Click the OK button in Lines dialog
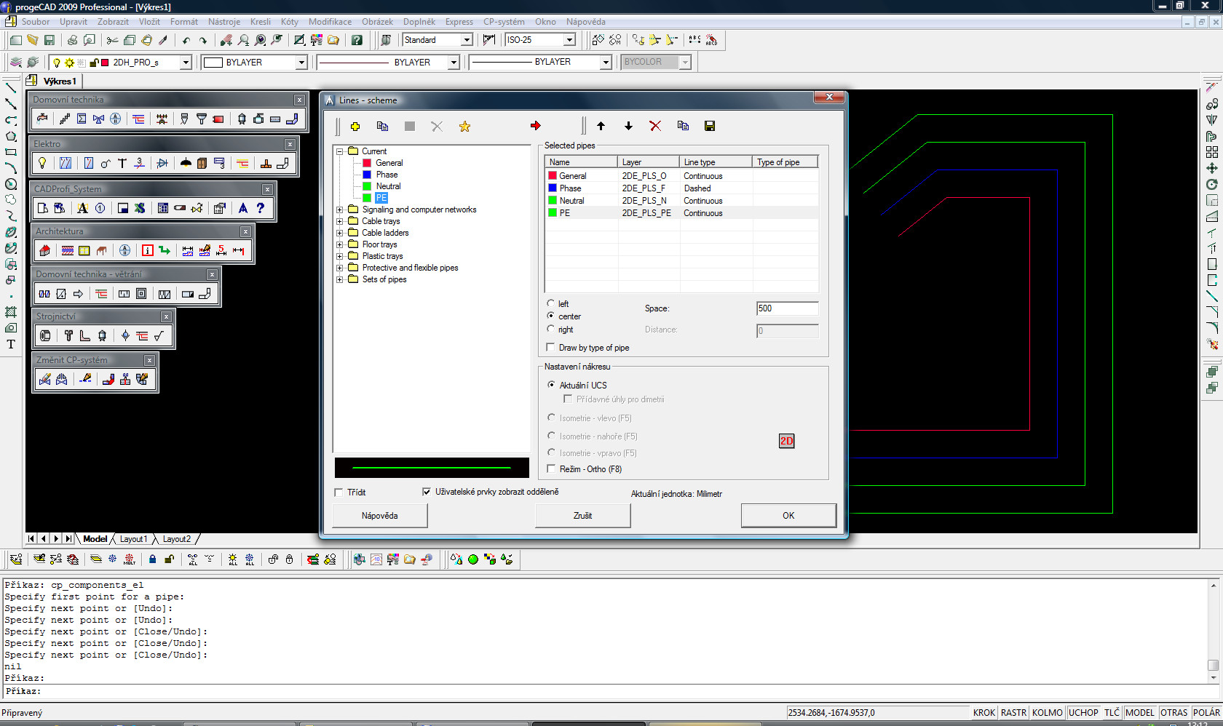This screenshot has width=1223, height=726. point(788,516)
